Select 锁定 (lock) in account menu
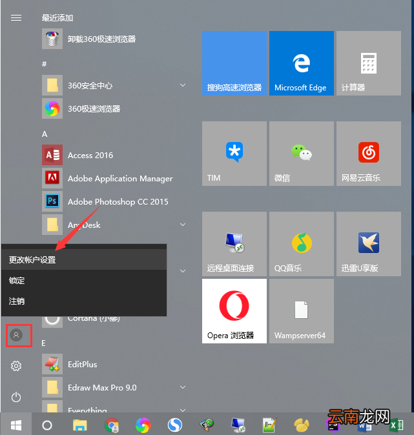The image size is (414, 435). pos(84,280)
